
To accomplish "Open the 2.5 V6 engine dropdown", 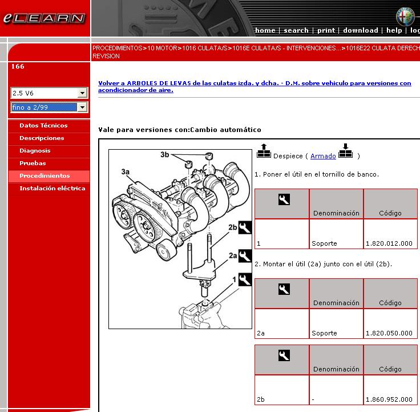I will [83, 93].
